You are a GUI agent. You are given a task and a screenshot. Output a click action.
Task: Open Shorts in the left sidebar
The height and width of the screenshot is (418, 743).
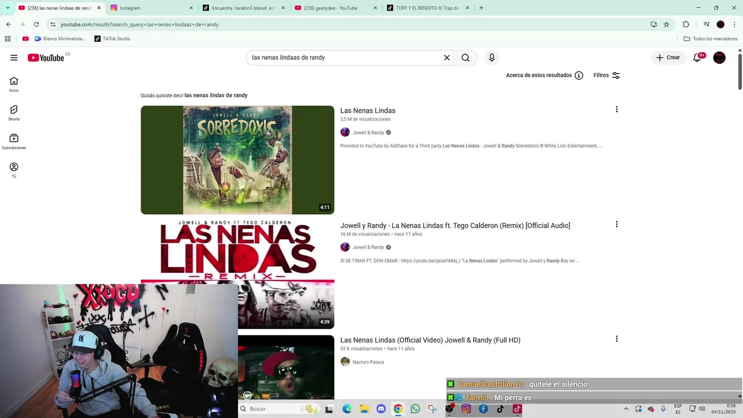click(x=14, y=113)
